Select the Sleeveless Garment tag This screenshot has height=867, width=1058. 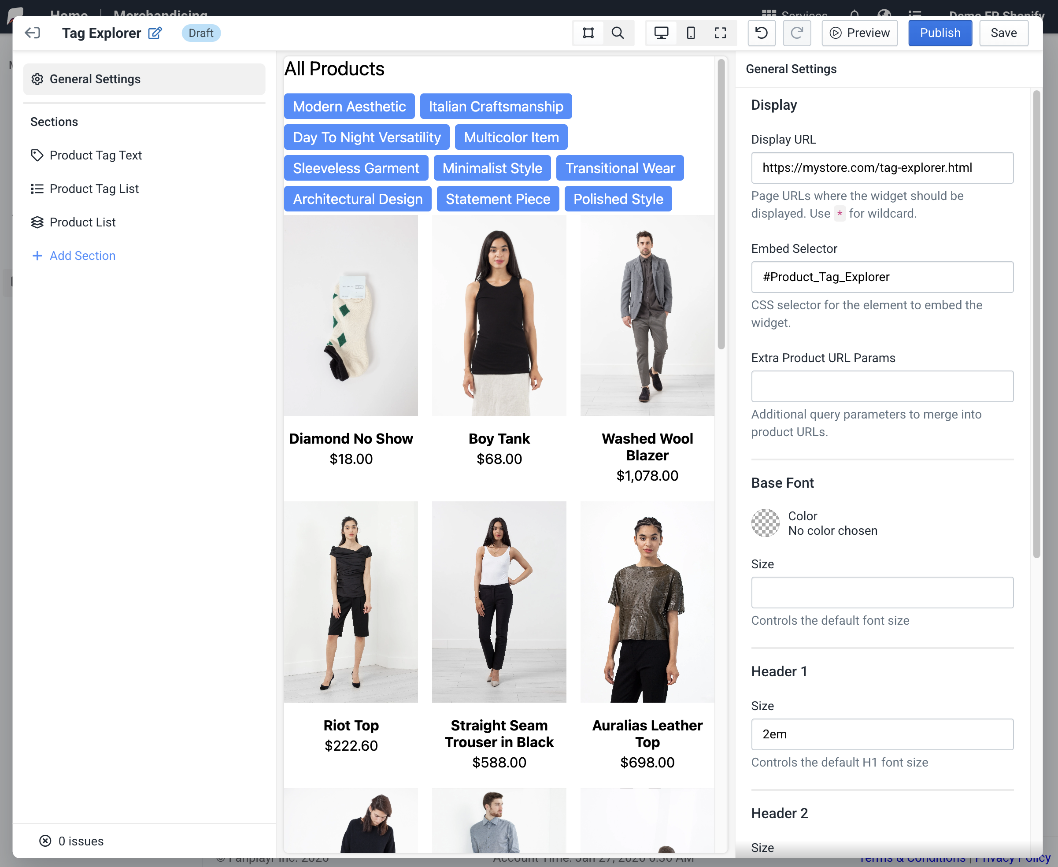(356, 168)
